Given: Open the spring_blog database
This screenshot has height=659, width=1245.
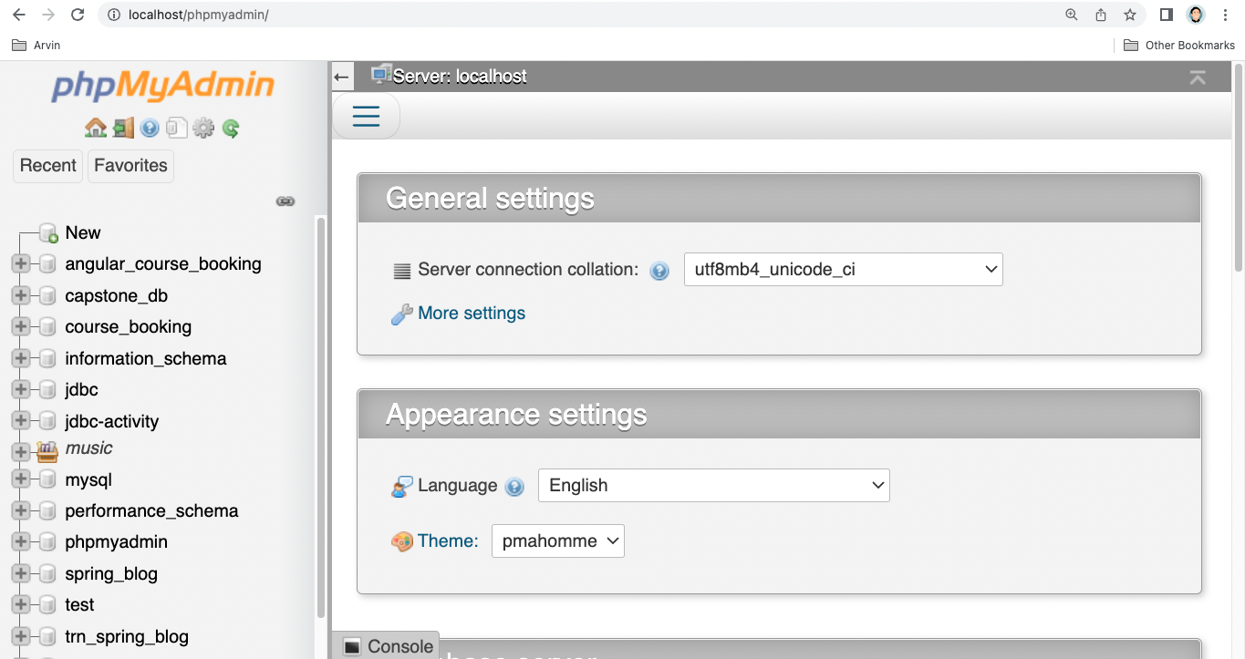Looking at the screenshot, I should (x=111, y=574).
